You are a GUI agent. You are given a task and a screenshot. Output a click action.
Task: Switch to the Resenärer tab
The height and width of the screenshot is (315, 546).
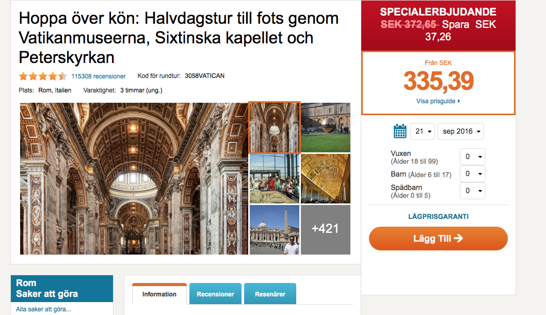coord(270,294)
